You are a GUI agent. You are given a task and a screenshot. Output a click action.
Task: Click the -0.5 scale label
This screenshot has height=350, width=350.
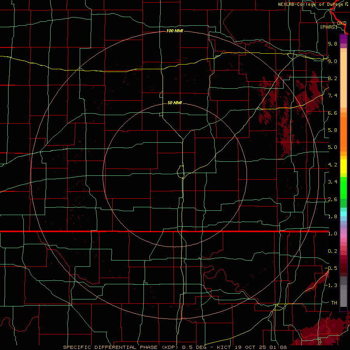coord(331,268)
